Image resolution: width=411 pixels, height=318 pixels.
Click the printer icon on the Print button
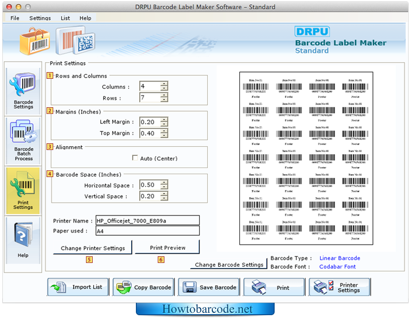(x=258, y=287)
